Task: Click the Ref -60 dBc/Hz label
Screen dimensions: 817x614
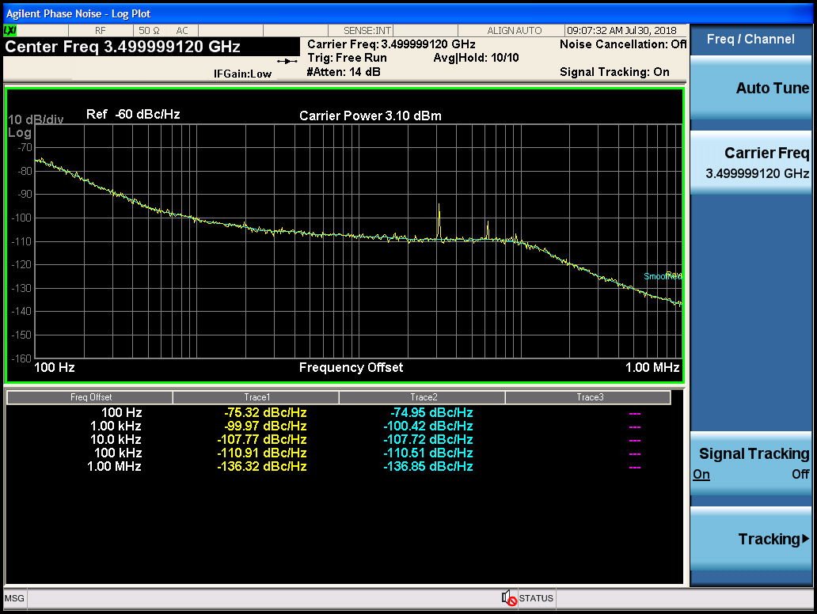Action: click(x=133, y=115)
